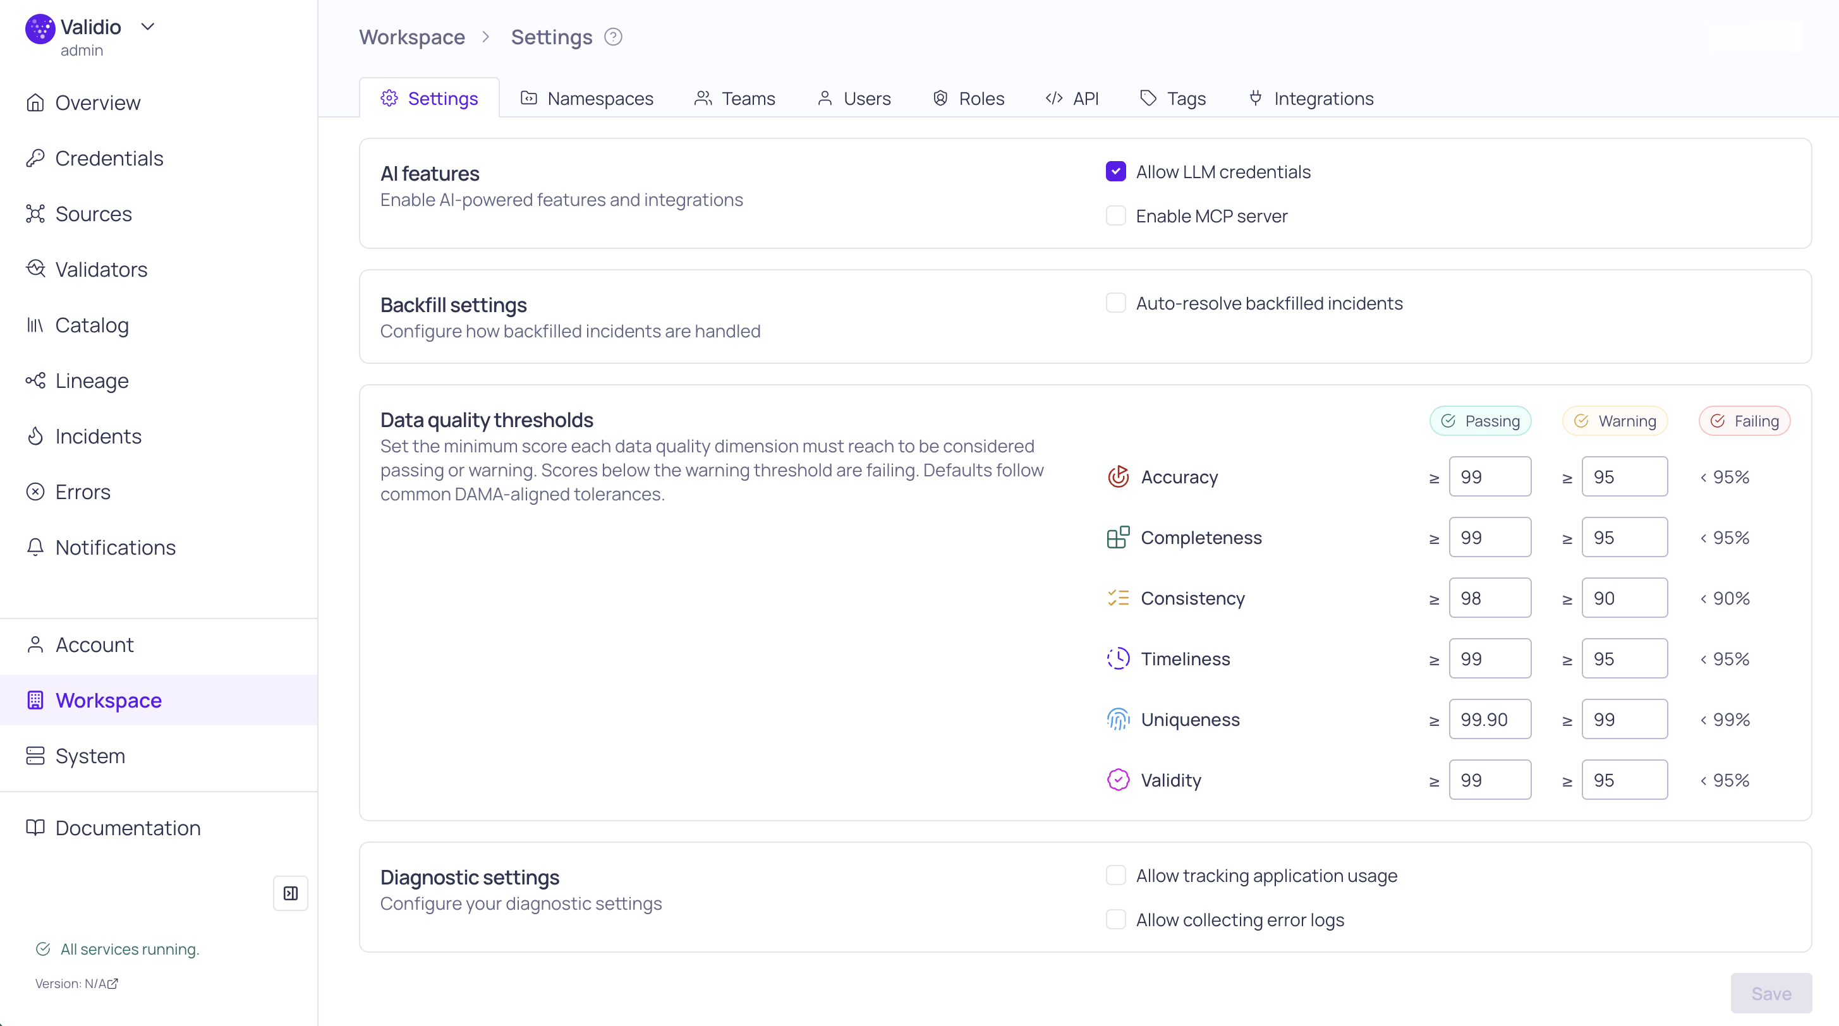Switch to the Integrations tab

click(1311, 99)
